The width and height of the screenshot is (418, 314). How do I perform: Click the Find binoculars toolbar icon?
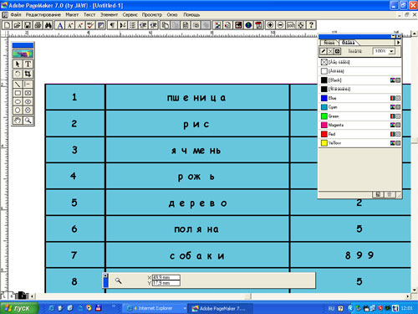48,25
